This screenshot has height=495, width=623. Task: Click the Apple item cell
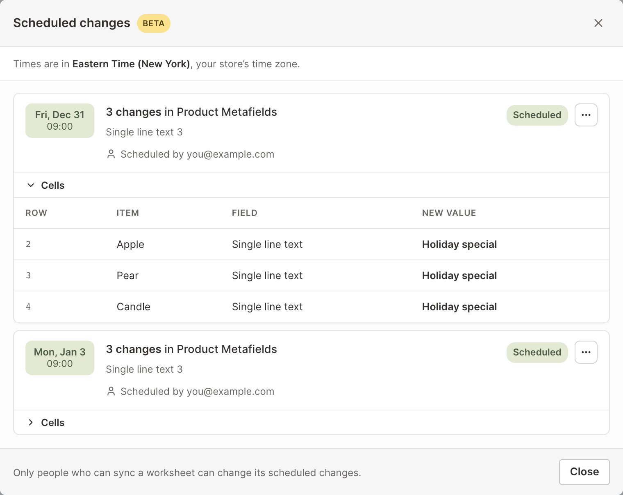(130, 245)
